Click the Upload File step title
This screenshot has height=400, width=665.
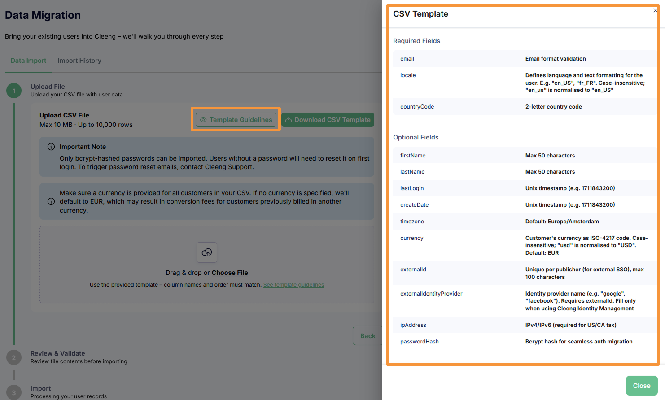[48, 87]
